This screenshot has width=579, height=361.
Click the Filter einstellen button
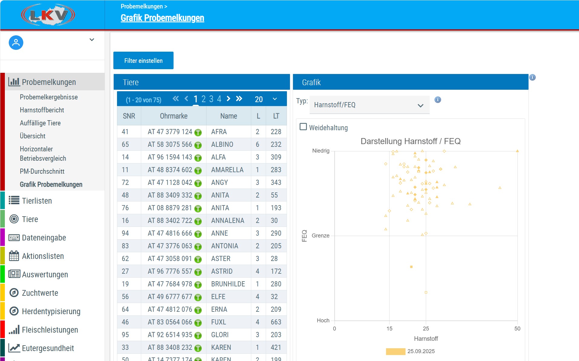(x=143, y=61)
